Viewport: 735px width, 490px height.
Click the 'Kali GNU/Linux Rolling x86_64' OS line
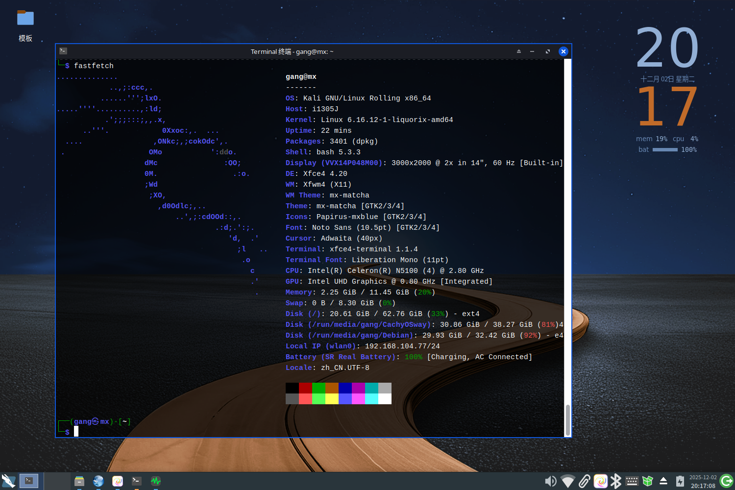358,98
